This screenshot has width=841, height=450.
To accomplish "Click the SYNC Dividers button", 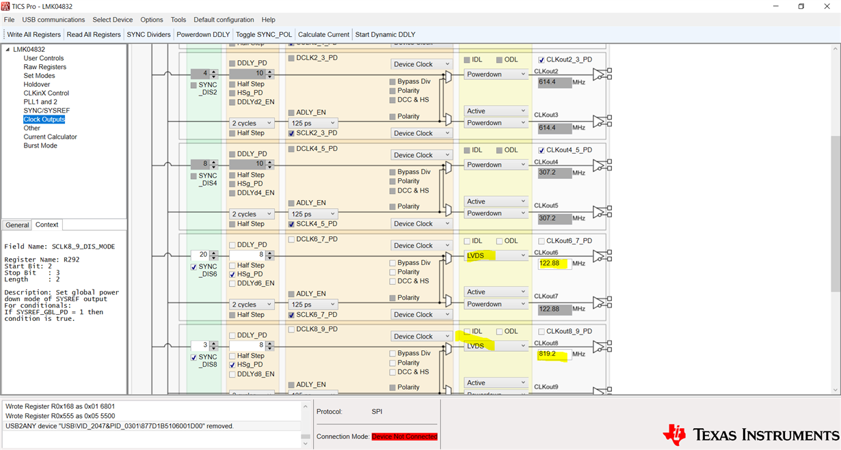I will (148, 34).
